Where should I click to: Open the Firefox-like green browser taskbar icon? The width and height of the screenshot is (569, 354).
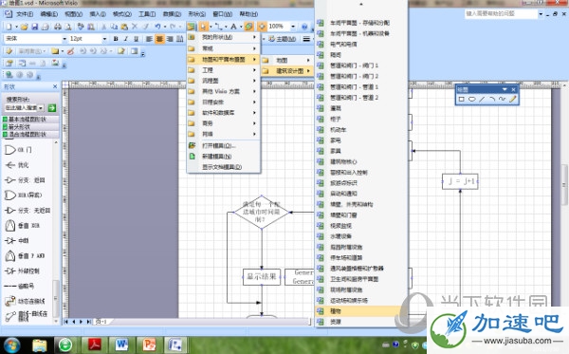65,345
